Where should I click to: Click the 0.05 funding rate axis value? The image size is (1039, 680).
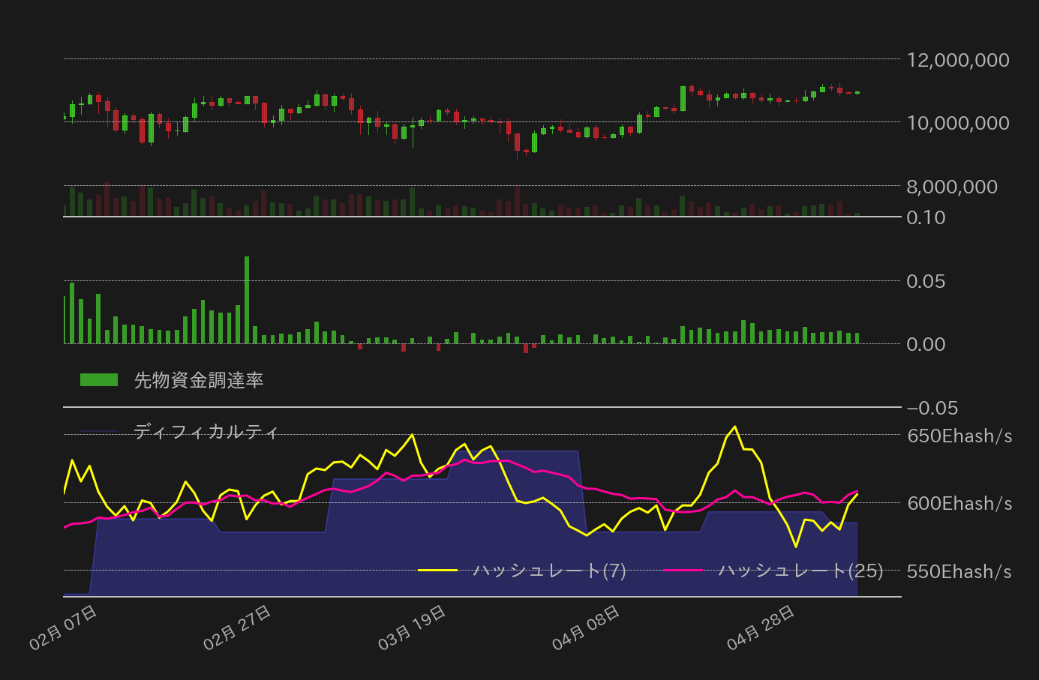(x=926, y=281)
